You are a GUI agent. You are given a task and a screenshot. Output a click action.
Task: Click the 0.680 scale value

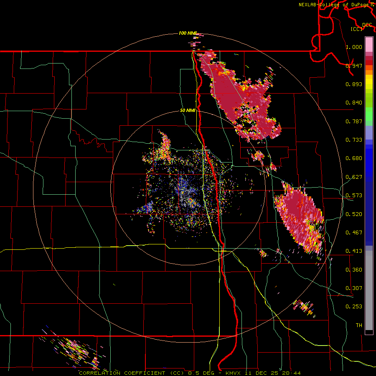(x=354, y=158)
